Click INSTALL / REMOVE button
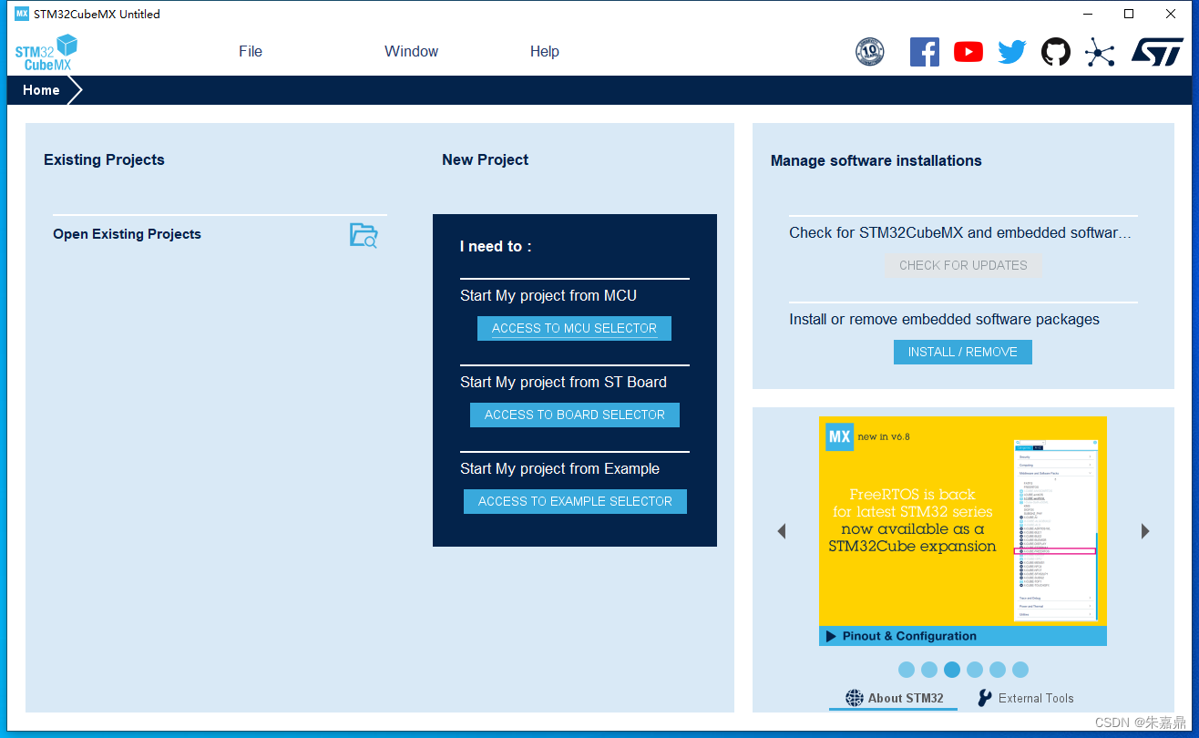 point(963,352)
